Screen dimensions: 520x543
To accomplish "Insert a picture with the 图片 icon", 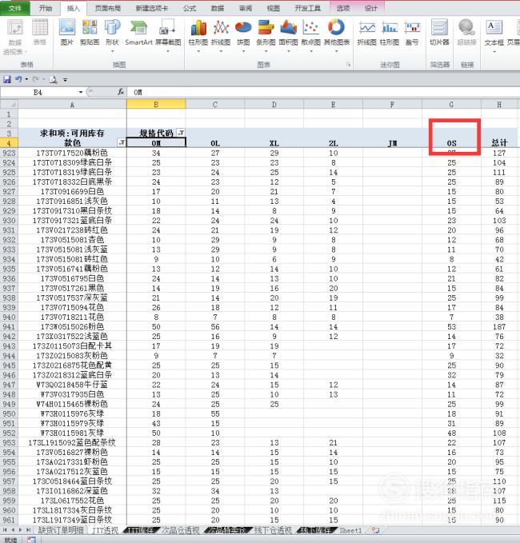I will [67, 32].
